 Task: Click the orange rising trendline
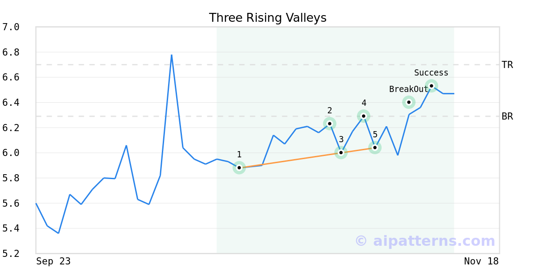point(290,160)
